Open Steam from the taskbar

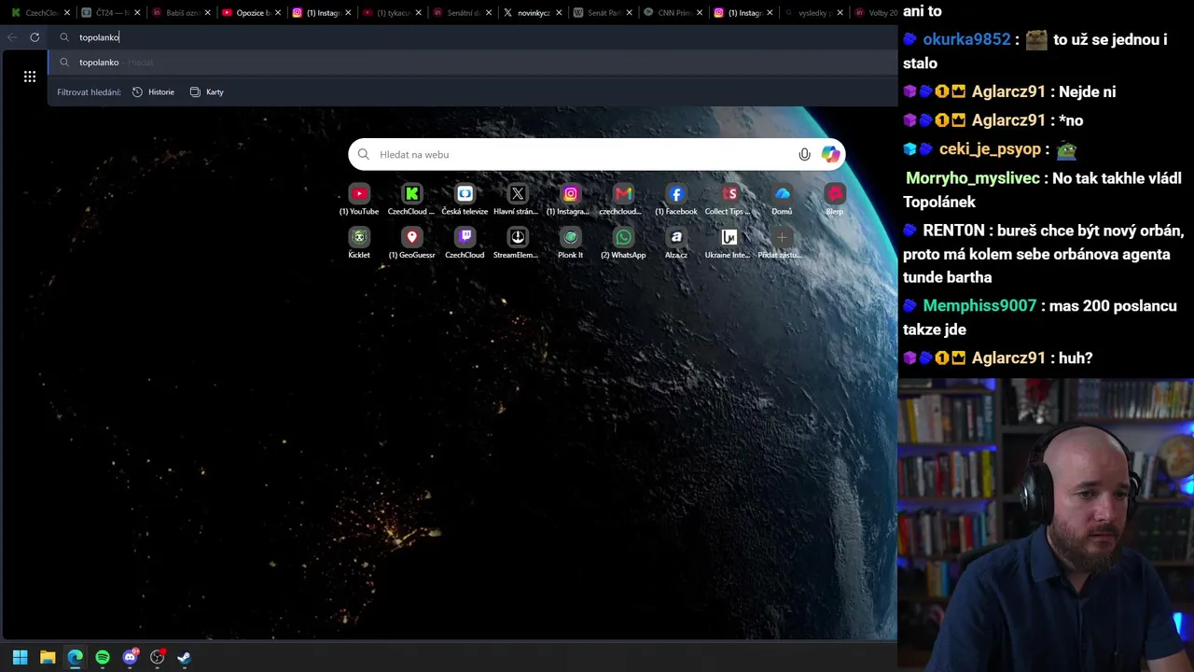(184, 657)
